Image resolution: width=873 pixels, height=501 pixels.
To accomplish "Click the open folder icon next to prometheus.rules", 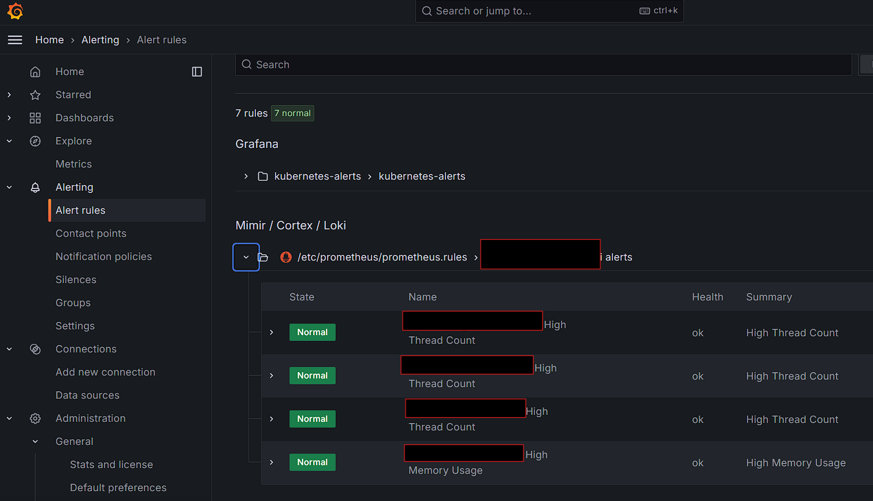I will coord(263,257).
